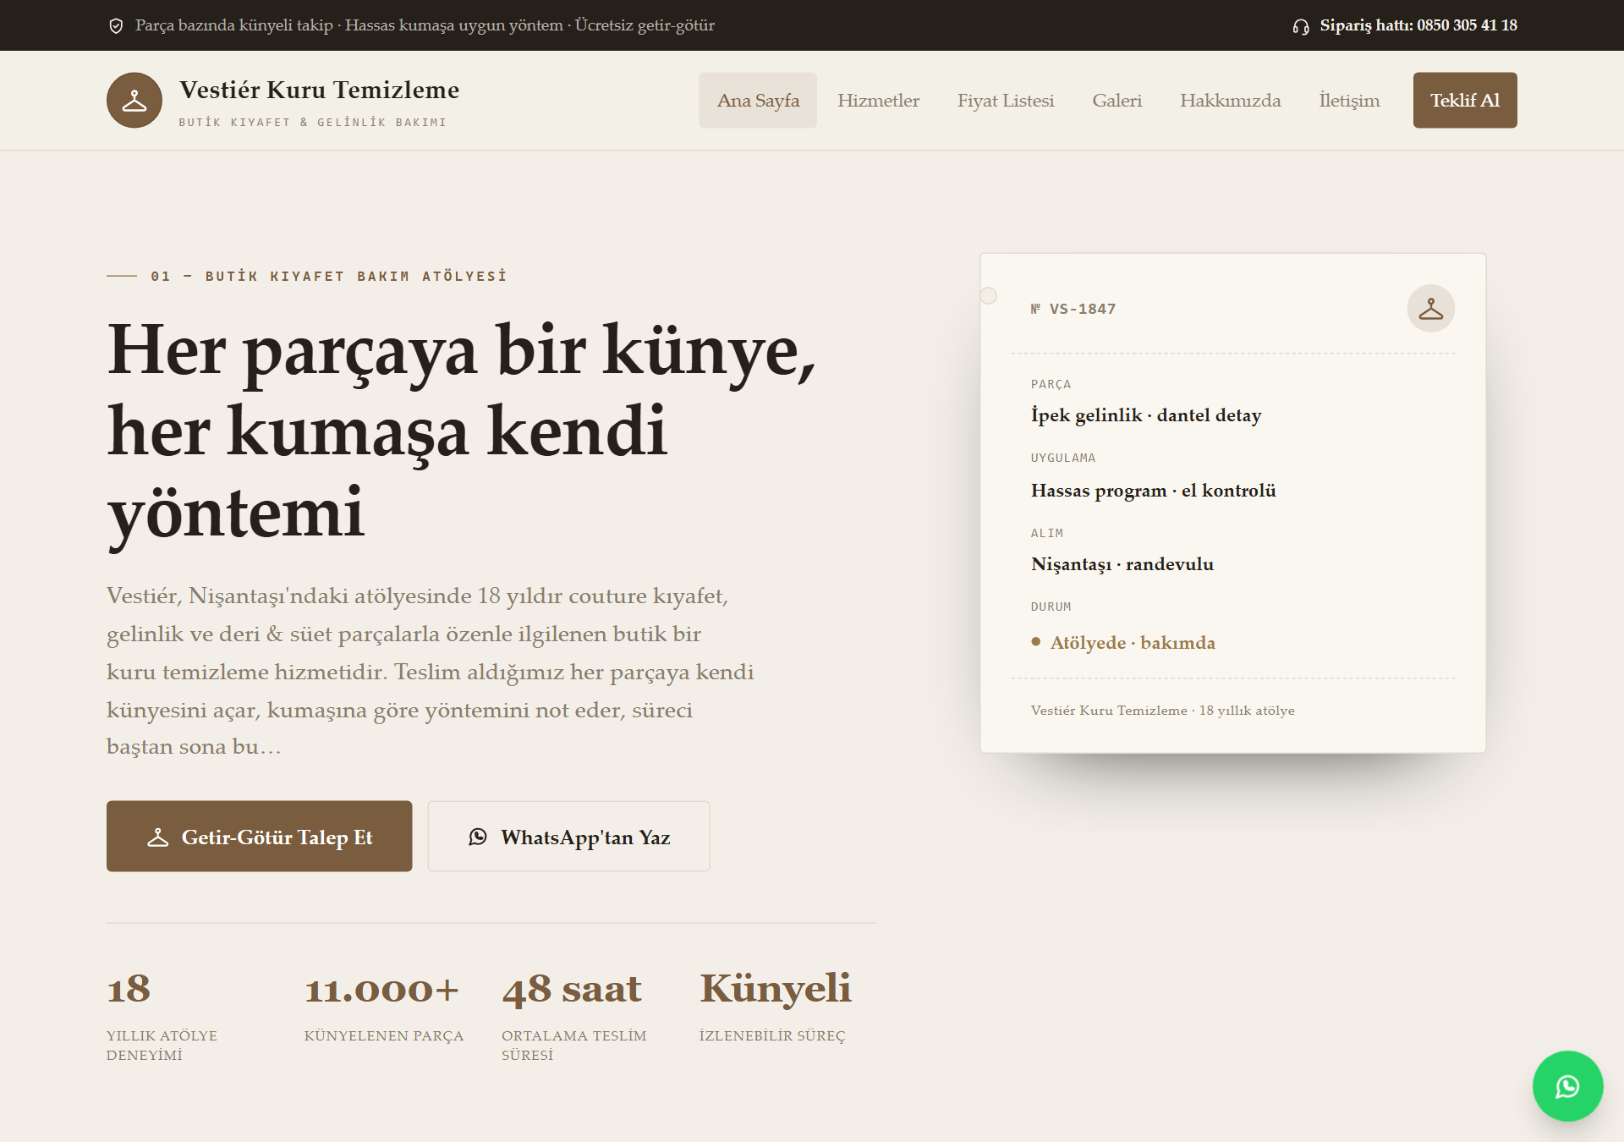Click the UYGULAMA label on the card
Screen dimensions: 1624x1142
(1063, 458)
